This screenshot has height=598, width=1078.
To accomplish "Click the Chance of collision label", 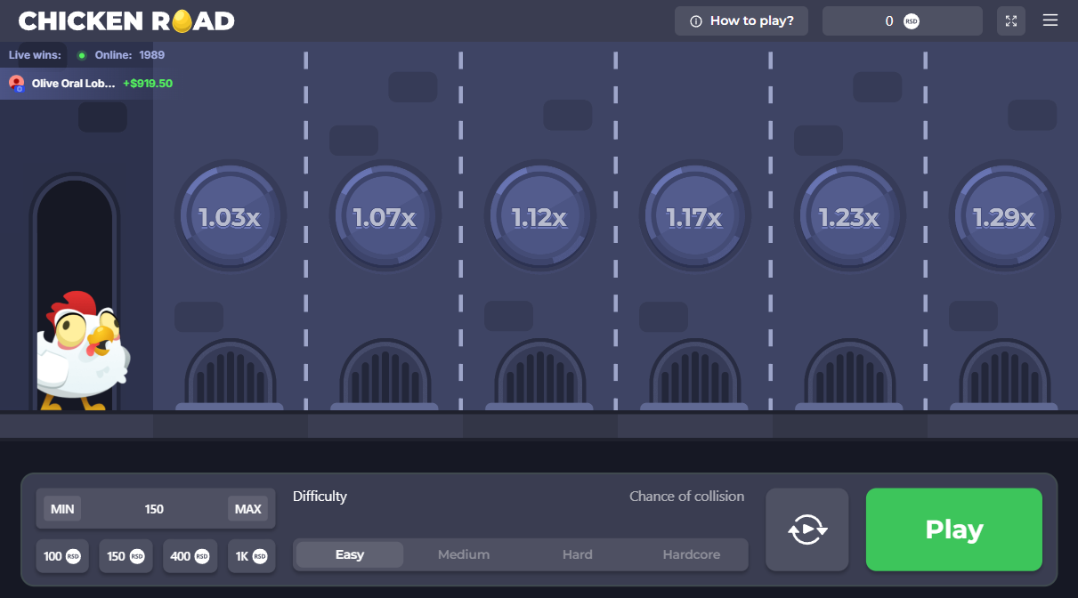I will coord(686,497).
